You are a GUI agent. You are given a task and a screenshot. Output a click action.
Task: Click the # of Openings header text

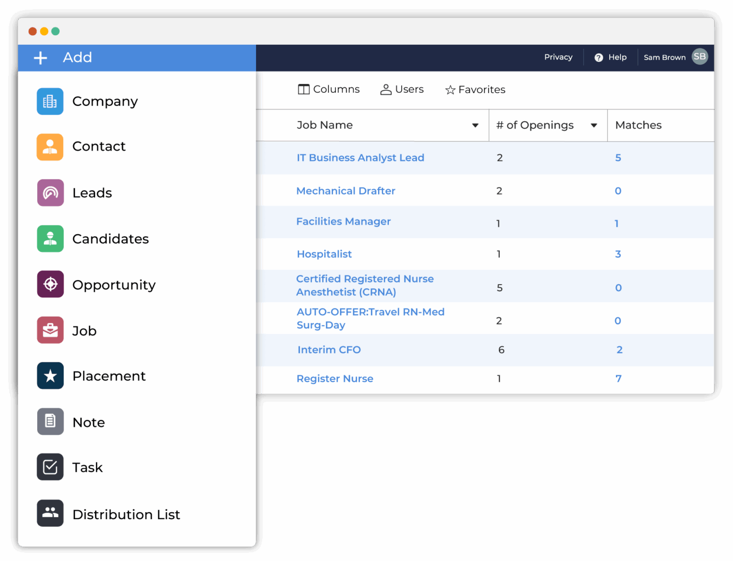click(535, 125)
